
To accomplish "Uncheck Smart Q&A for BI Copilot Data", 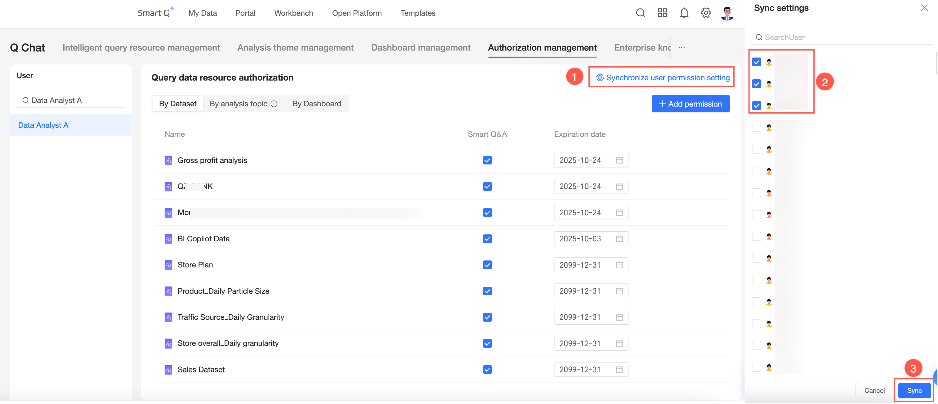I will coord(487,239).
